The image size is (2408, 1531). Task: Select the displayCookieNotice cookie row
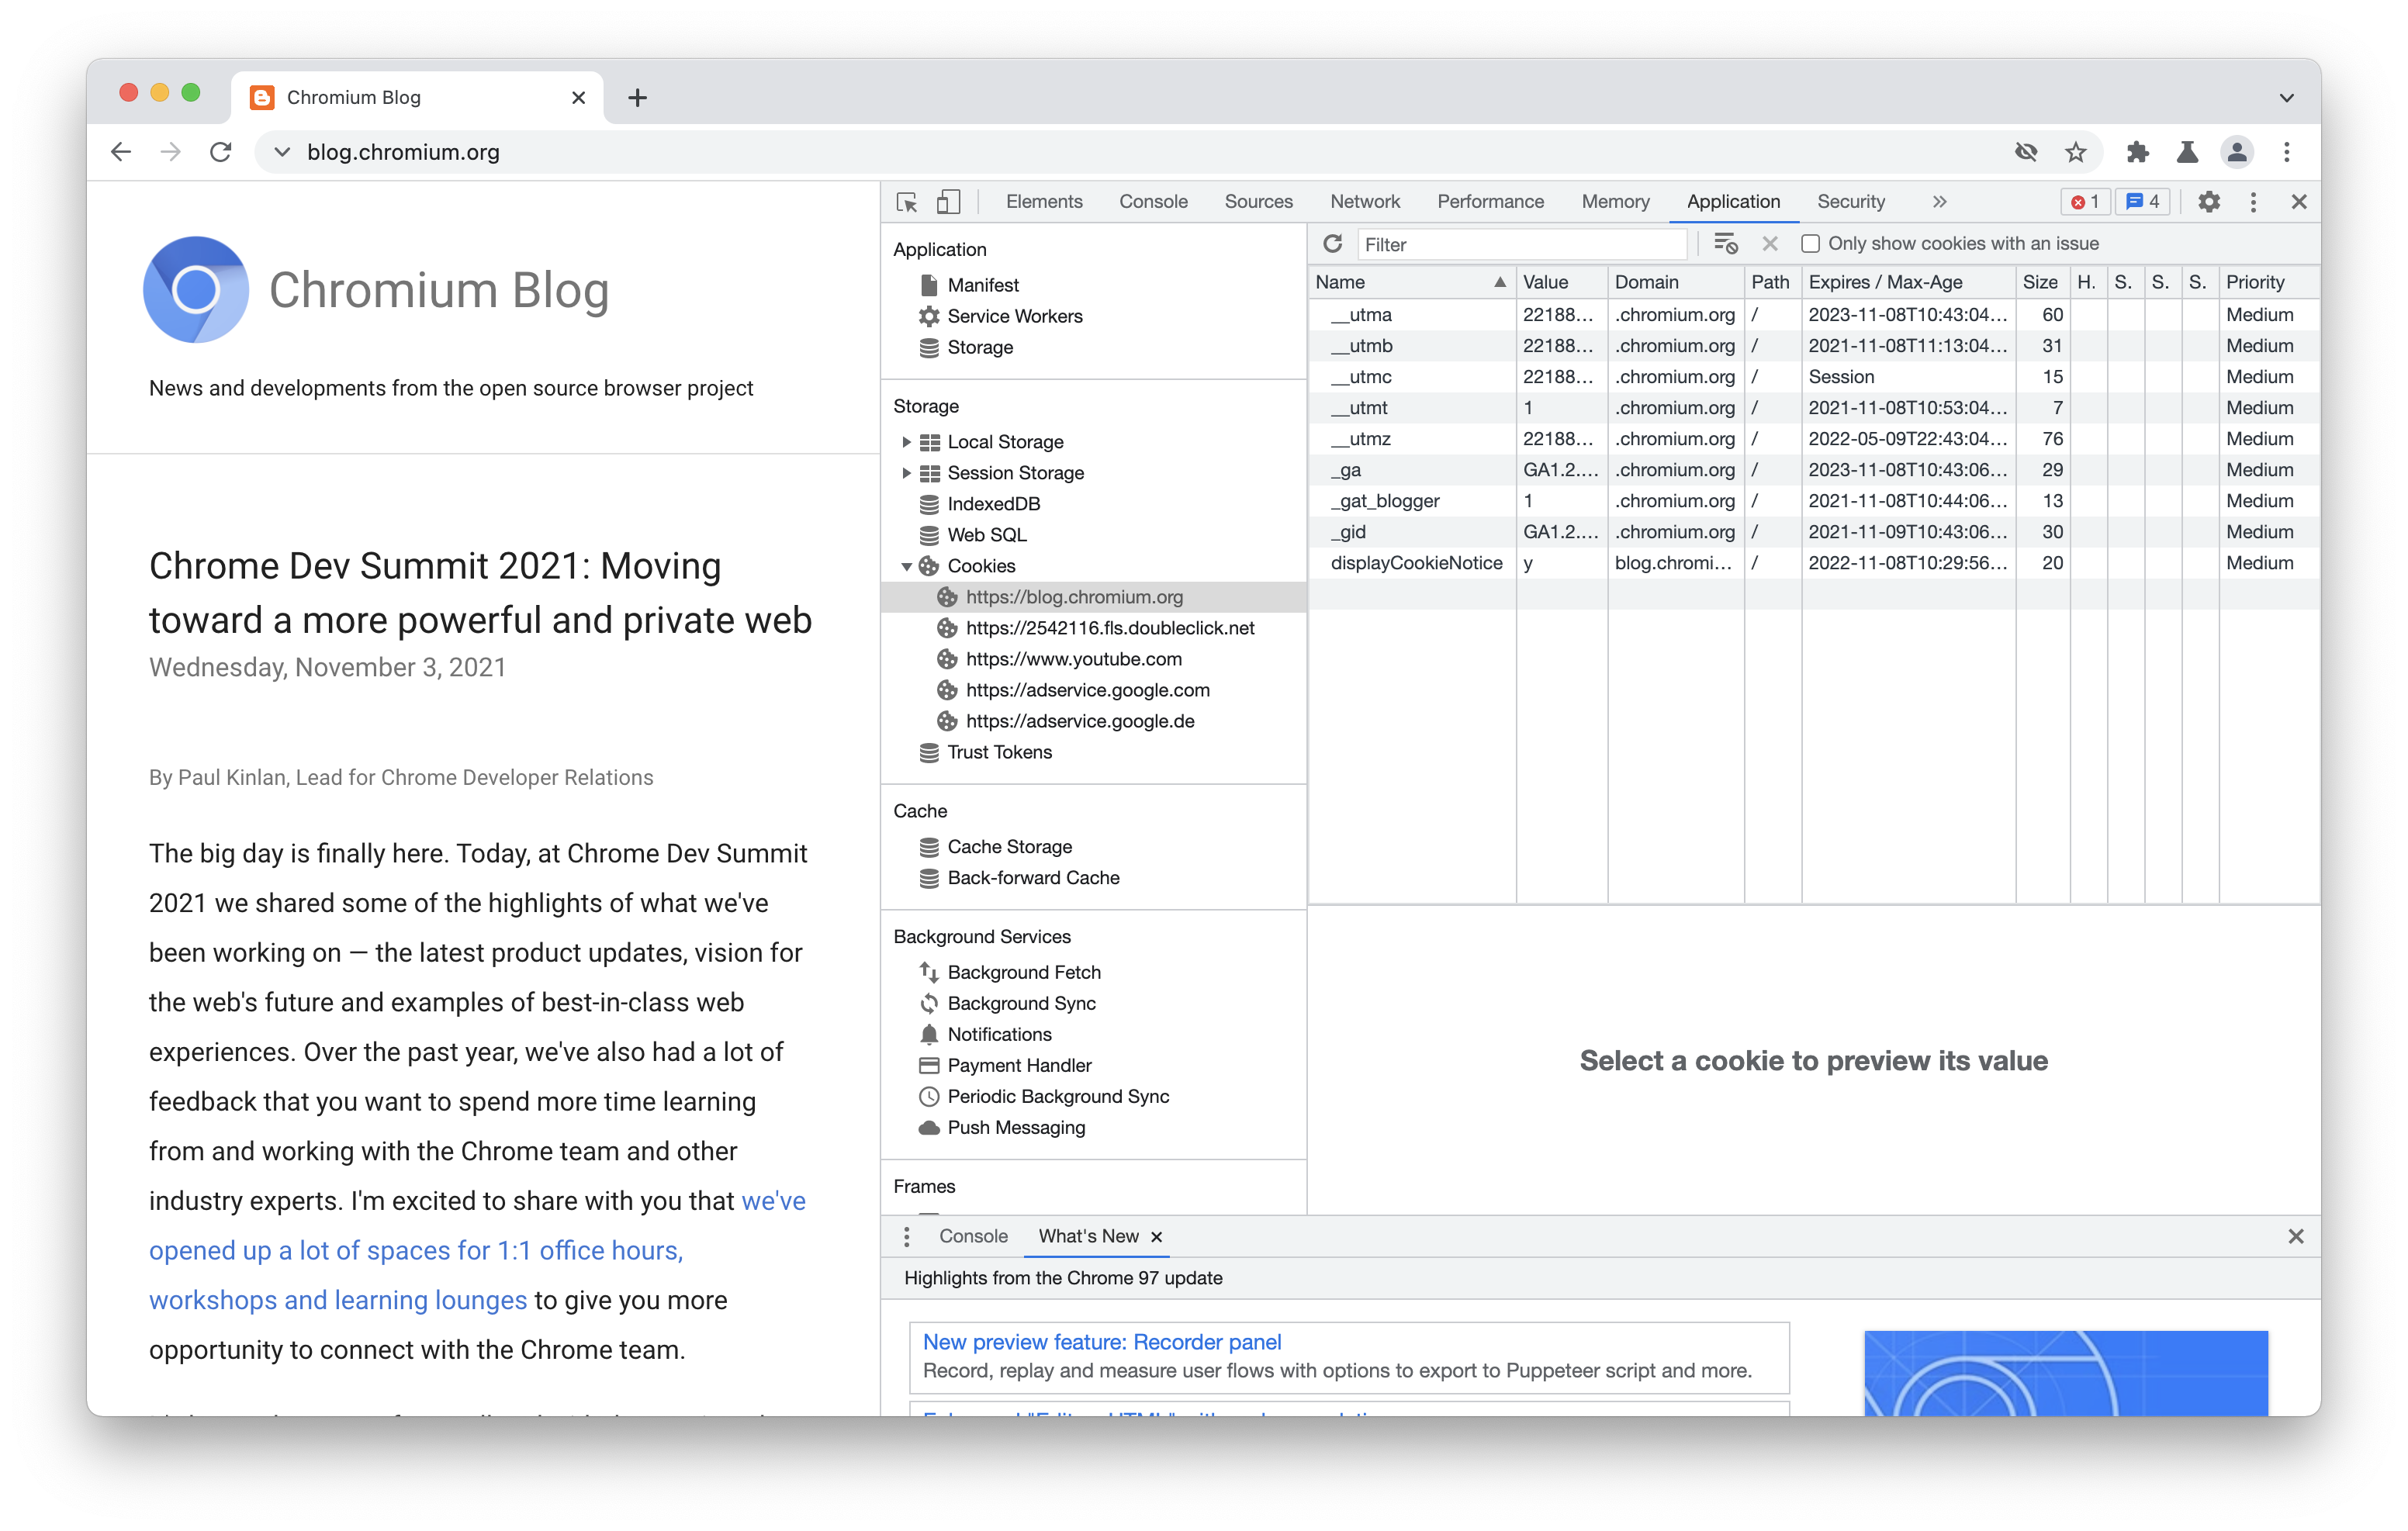pyautogui.click(x=1814, y=563)
